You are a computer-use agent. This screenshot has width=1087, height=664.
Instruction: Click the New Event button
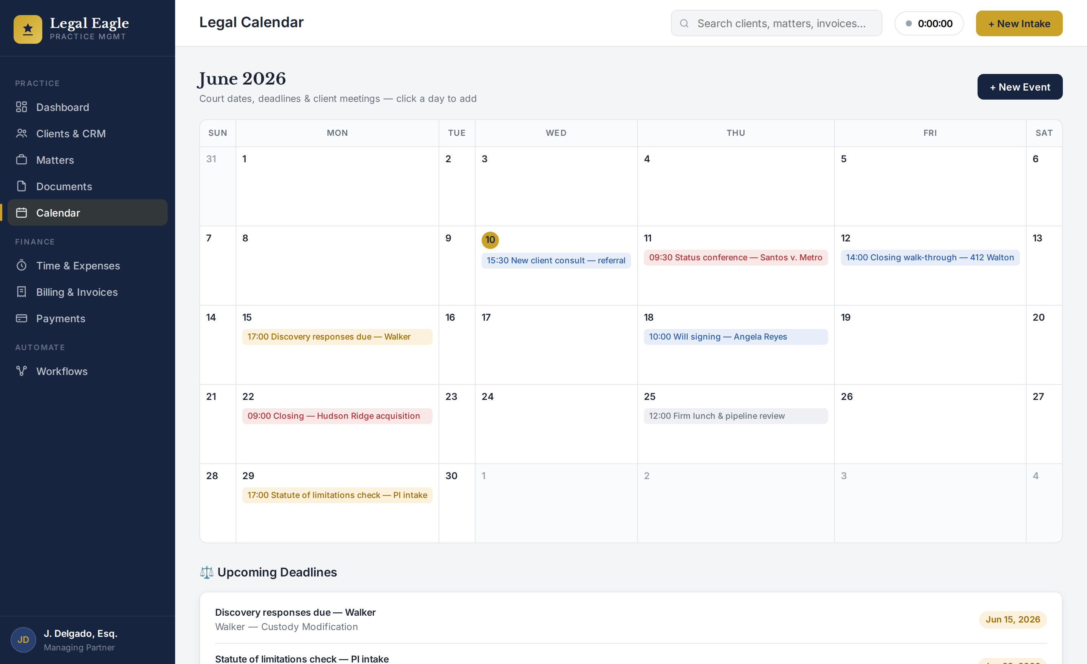(x=1020, y=87)
